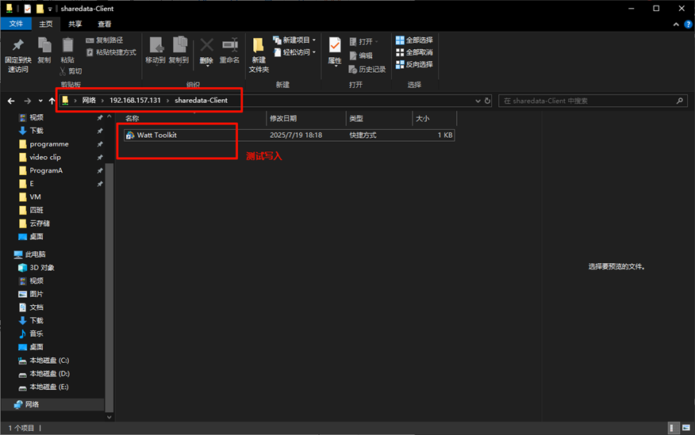
Task: Click the up-directory arrow in navigation bar
Action: pyautogui.click(x=52, y=101)
